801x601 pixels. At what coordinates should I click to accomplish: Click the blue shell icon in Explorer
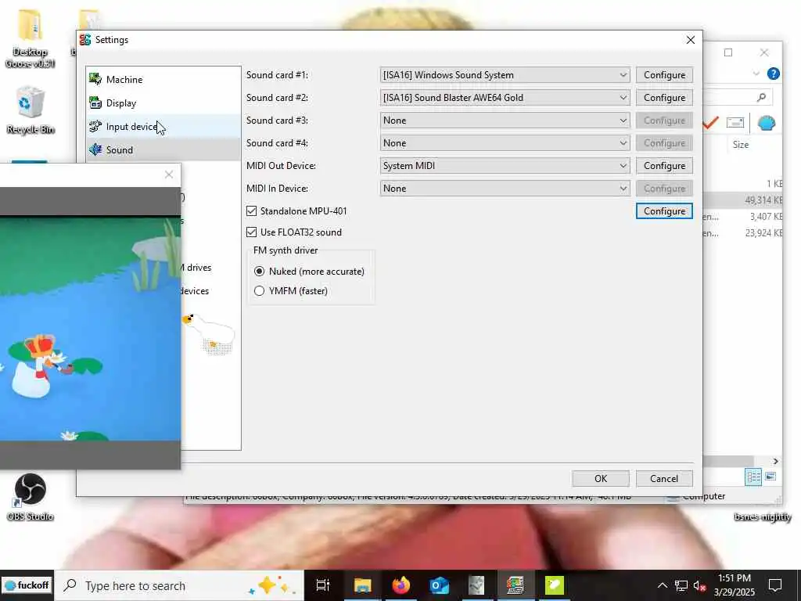767,123
